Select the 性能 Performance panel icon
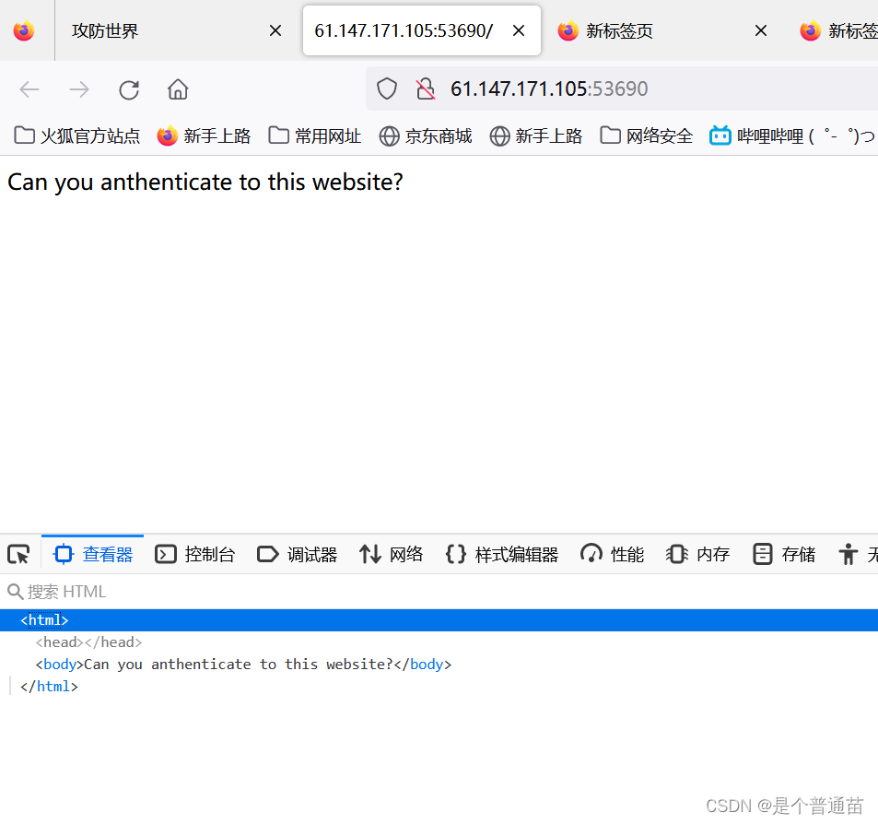This screenshot has width=878, height=824. (x=612, y=554)
